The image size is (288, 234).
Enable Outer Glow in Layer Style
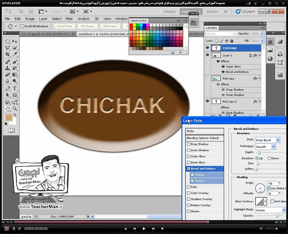coord(188,156)
